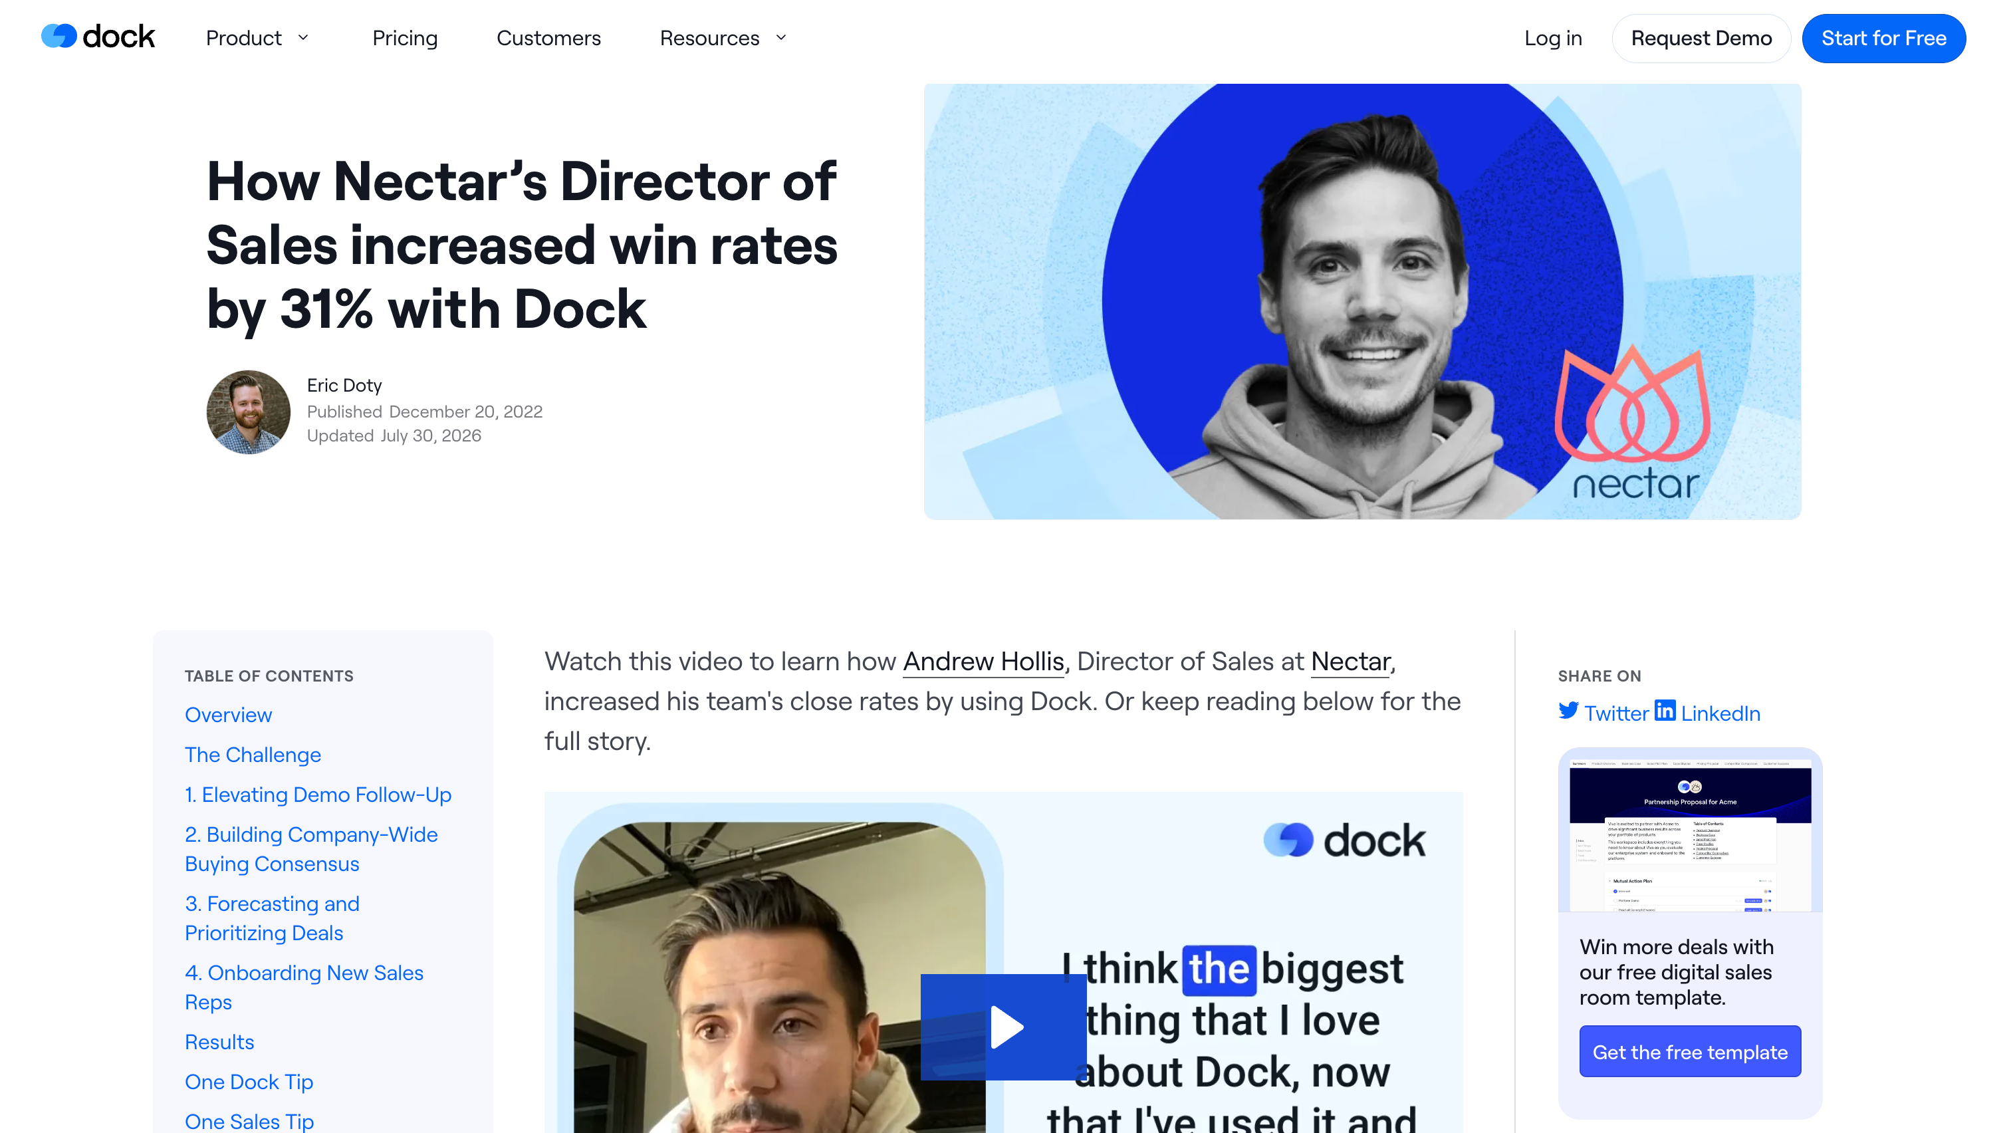Click Get the free template button
The width and height of the screenshot is (2009, 1133).
tap(1689, 1051)
